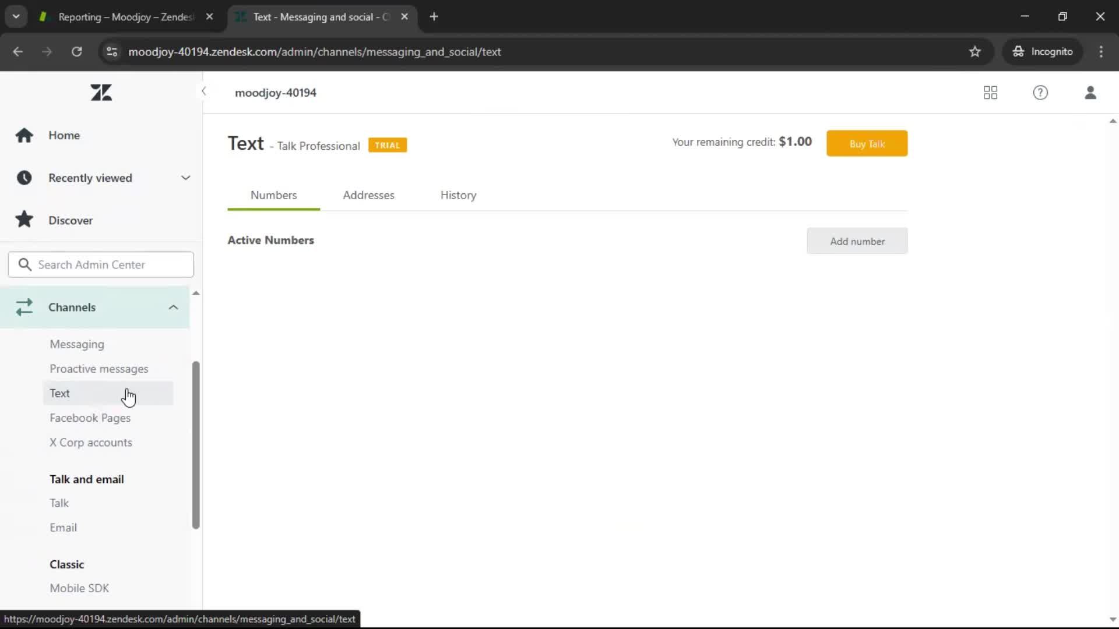Open Talk under Talk and email
The image size is (1119, 629).
tap(59, 503)
